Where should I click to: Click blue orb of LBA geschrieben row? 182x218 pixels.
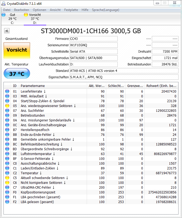(7, 197)
